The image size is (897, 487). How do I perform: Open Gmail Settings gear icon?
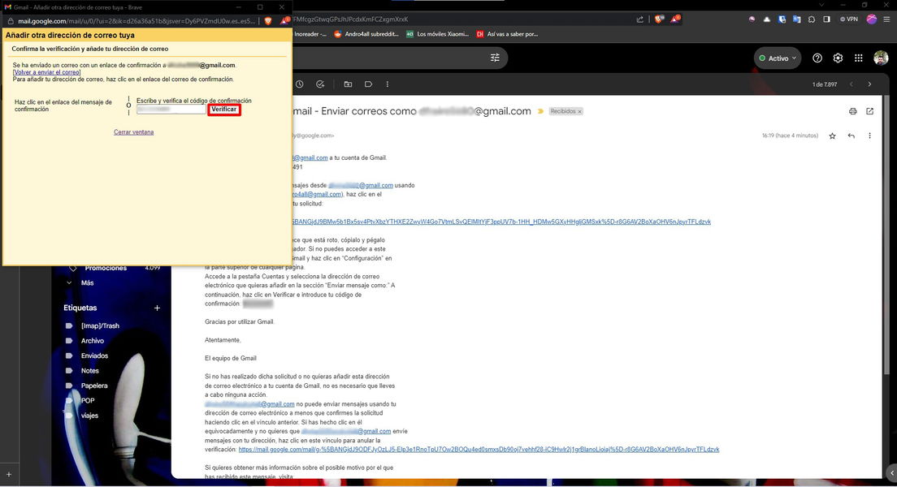[838, 58]
